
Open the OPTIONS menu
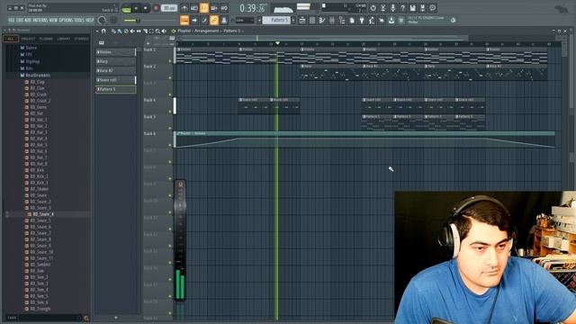[66, 20]
